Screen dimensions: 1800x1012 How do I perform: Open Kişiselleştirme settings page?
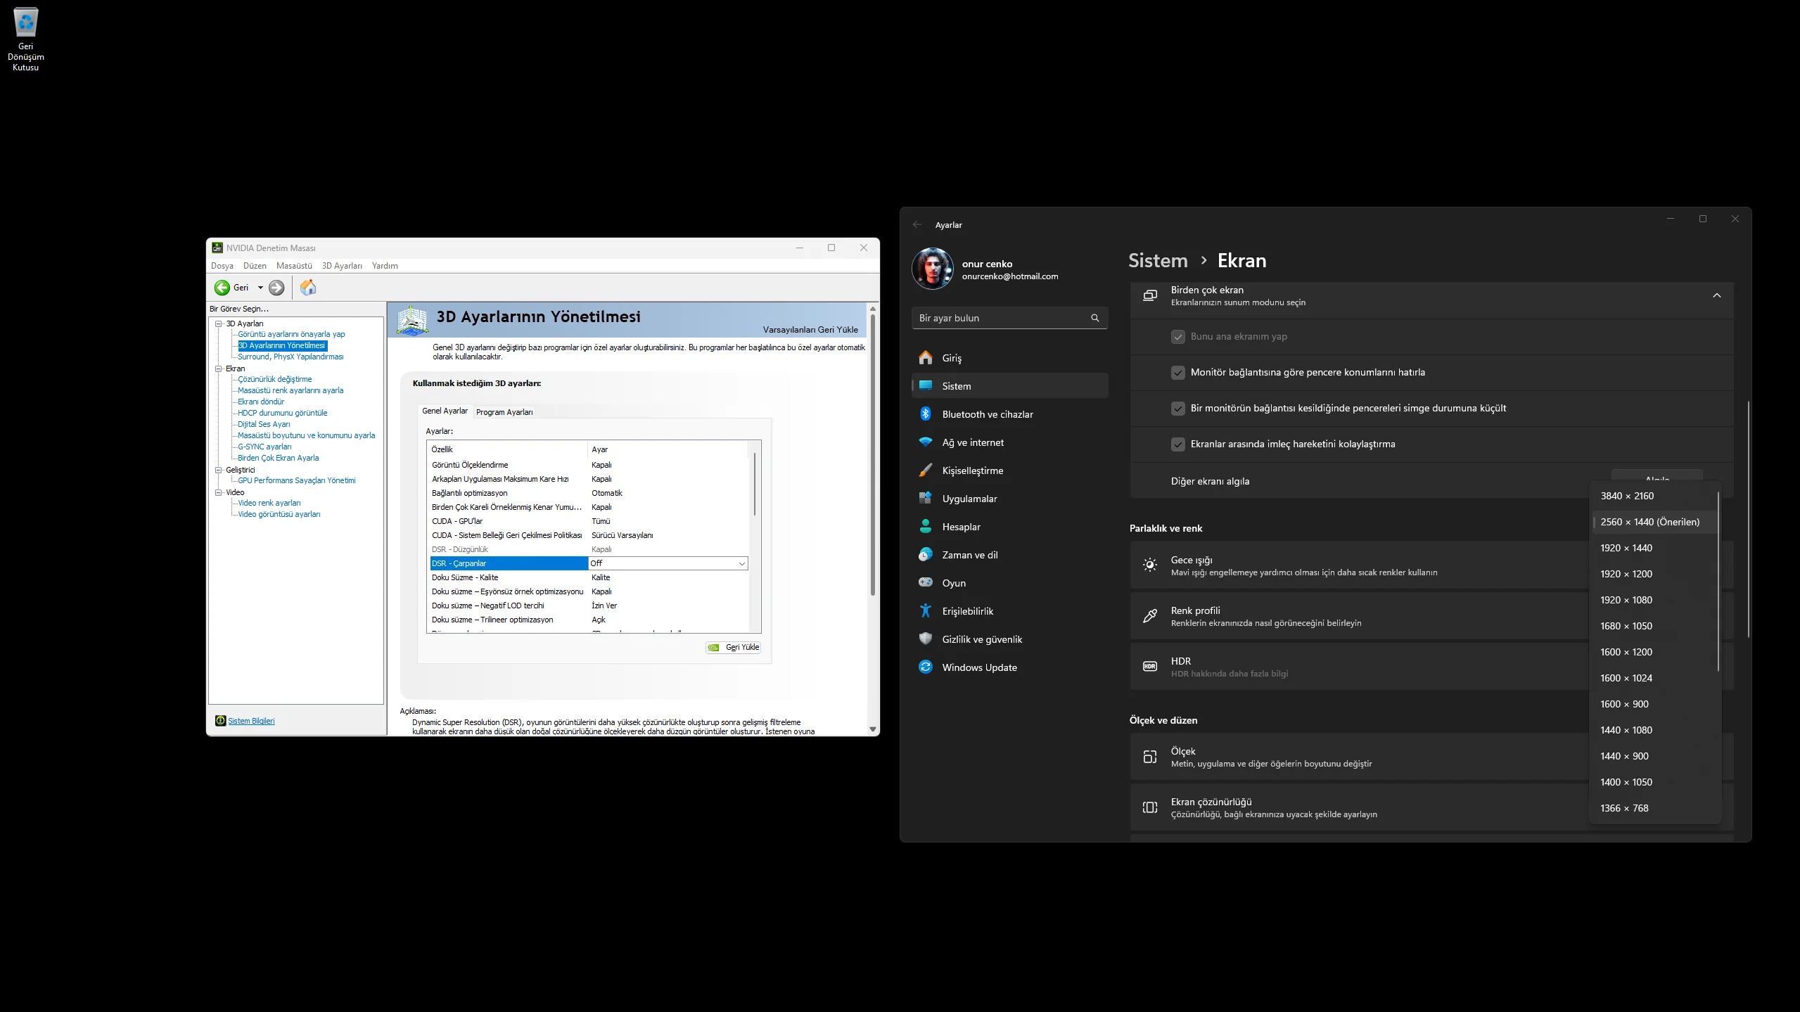pyautogui.click(x=972, y=470)
